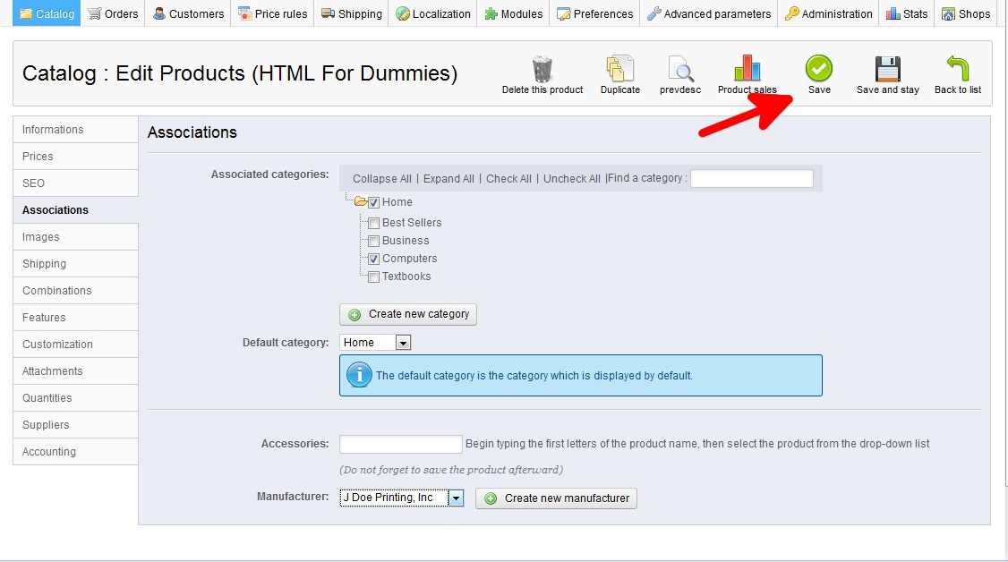Click the Collapse All link

coord(382,179)
